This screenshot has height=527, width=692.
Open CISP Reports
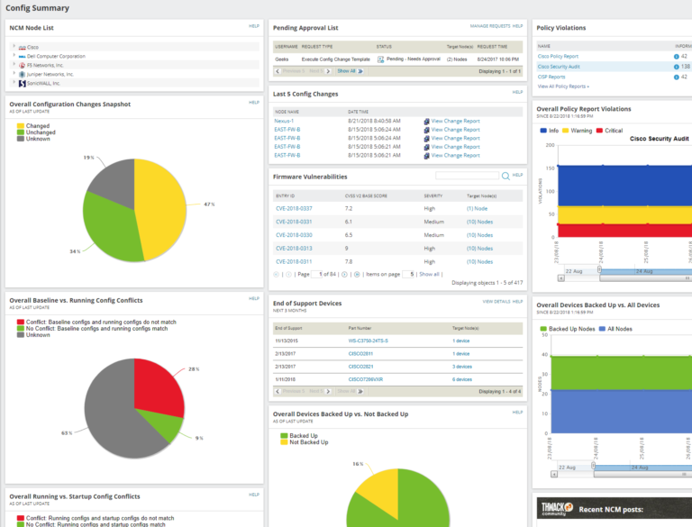[x=551, y=77]
